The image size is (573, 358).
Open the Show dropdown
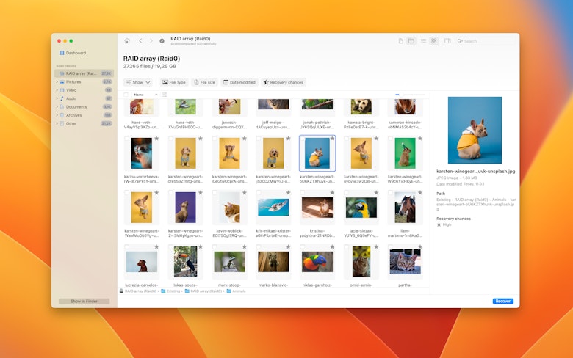click(138, 82)
